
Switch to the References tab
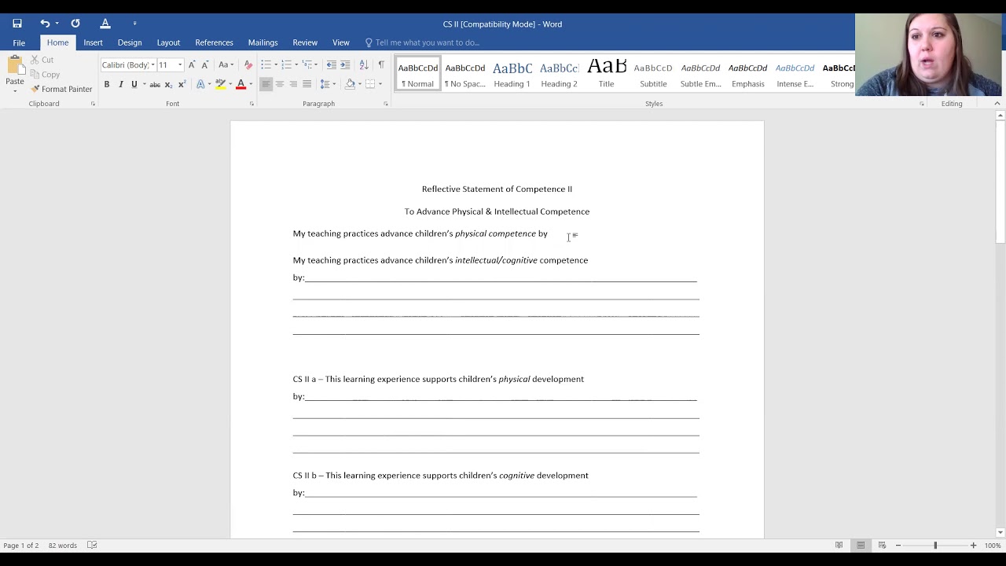214,42
